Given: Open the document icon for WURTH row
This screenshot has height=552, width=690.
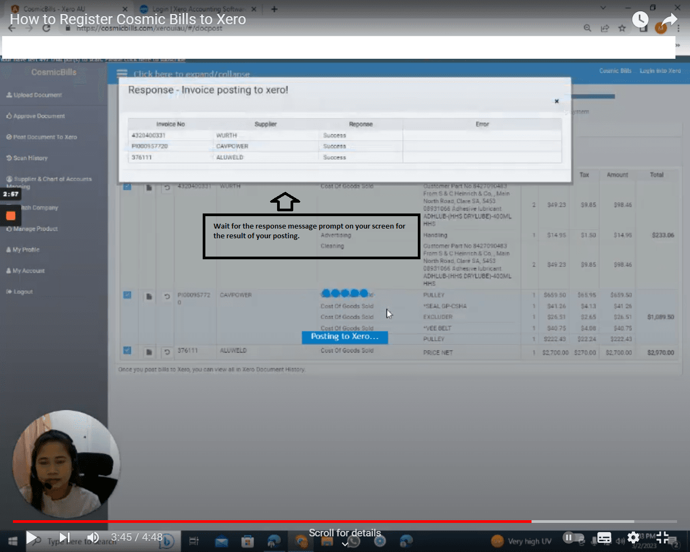Looking at the screenshot, I should click(149, 188).
